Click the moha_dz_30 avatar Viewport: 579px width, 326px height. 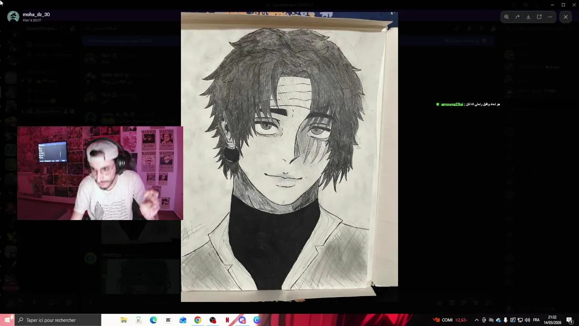tap(14, 17)
